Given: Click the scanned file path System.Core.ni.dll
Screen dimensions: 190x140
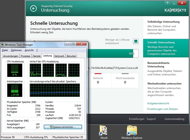Looking at the screenshot, I should [113, 68].
